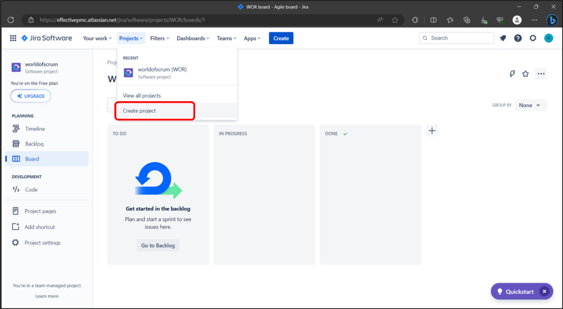Click the Learn more link
Image resolution: width=563 pixels, height=309 pixels.
point(47,296)
